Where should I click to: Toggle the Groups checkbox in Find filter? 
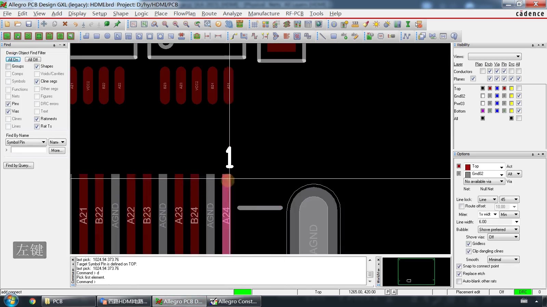(x=8, y=67)
